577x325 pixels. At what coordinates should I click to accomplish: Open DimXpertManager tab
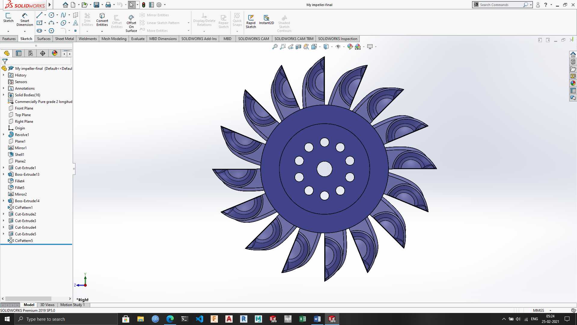click(43, 53)
